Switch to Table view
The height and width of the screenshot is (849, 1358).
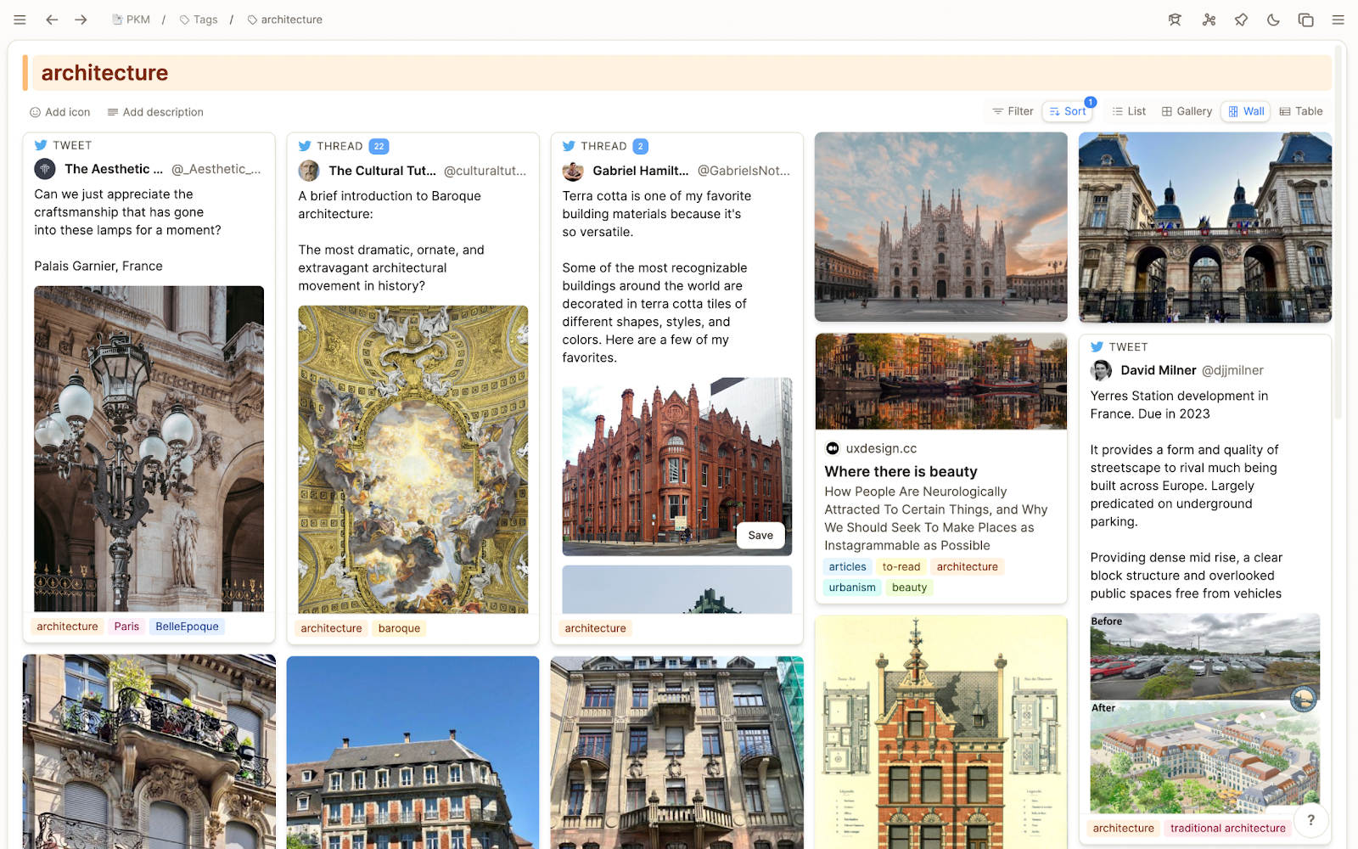(x=1301, y=111)
